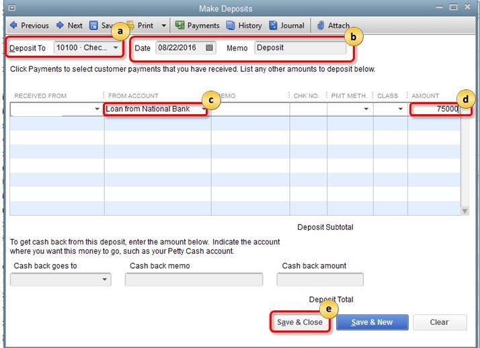
Task: Click Save & New button
Action: click(372, 322)
